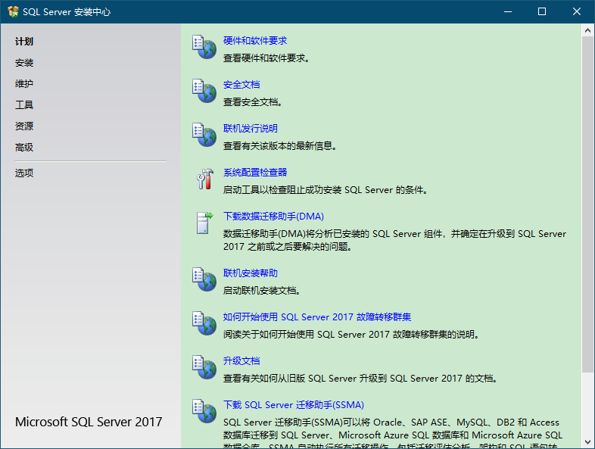Click the globe icon beside 硬件和软件要求
Viewport: 595px width, 449px height.
click(x=204, y=47)
